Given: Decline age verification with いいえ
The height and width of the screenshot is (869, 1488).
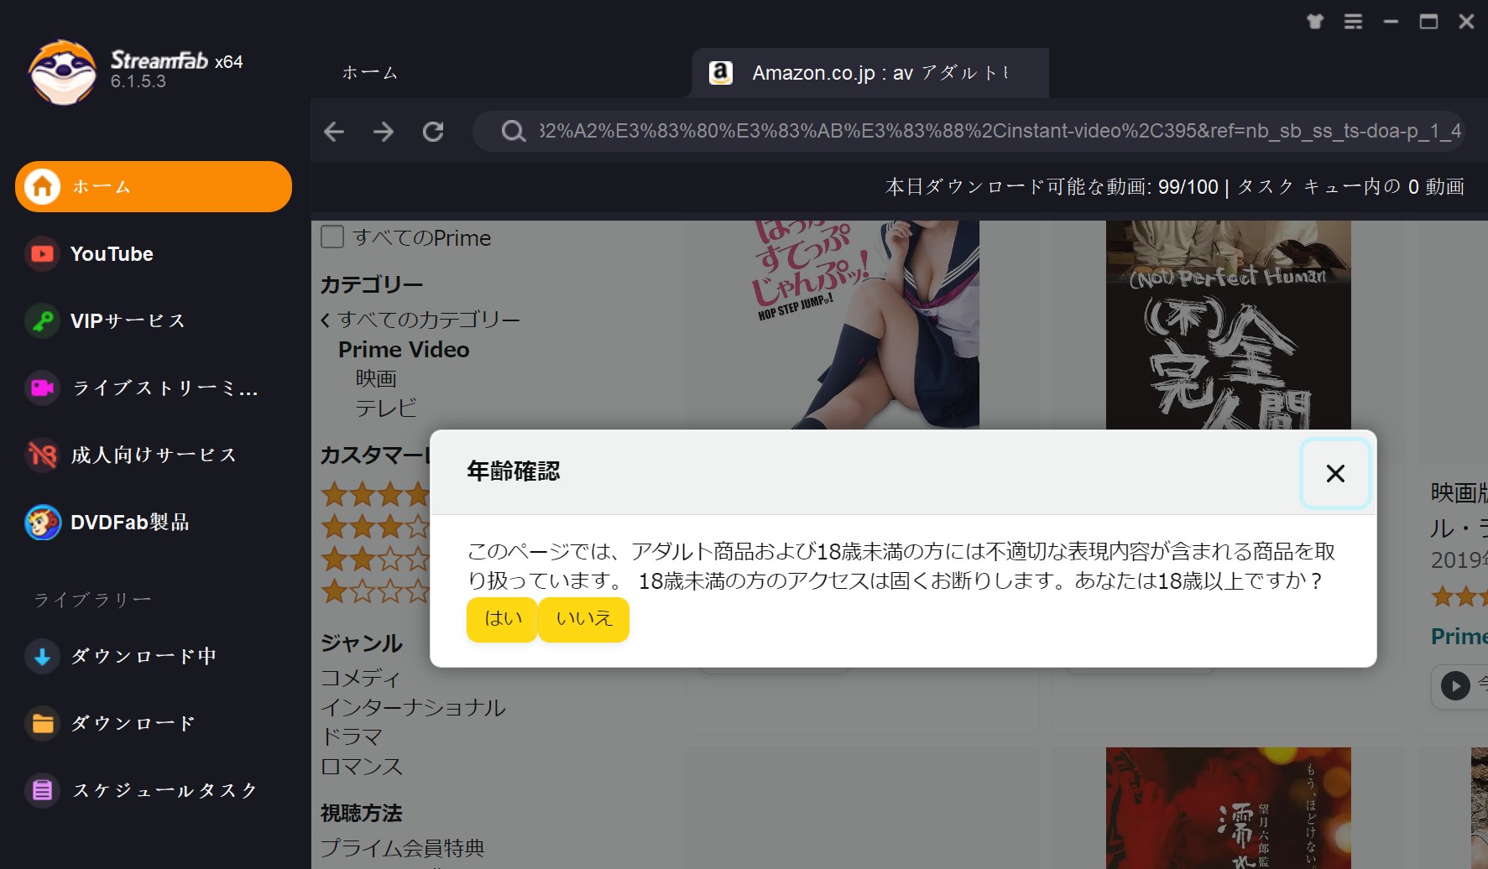Looking at the screenshot, I should 582,619.
